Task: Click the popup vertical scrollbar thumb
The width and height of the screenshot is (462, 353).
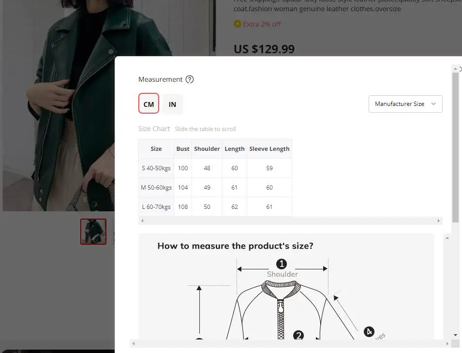Action: (455, 147)
